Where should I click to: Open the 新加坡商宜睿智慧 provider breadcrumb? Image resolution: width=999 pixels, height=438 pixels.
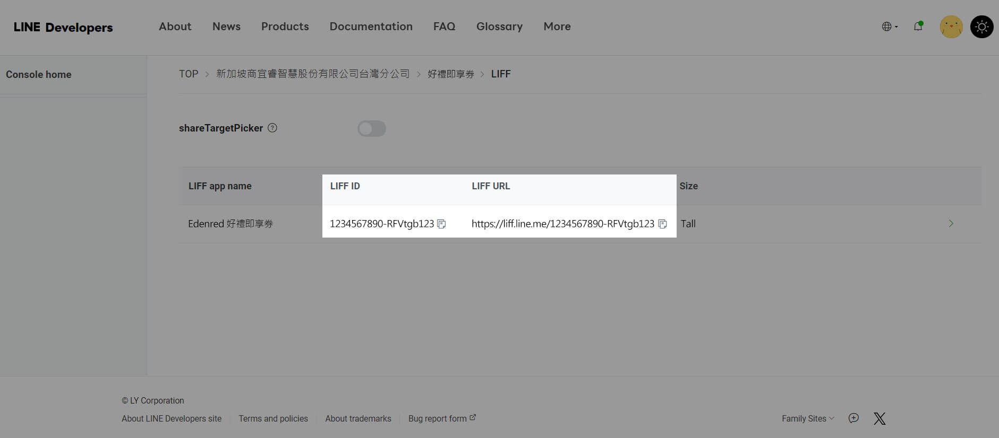[x=313, y=74]
